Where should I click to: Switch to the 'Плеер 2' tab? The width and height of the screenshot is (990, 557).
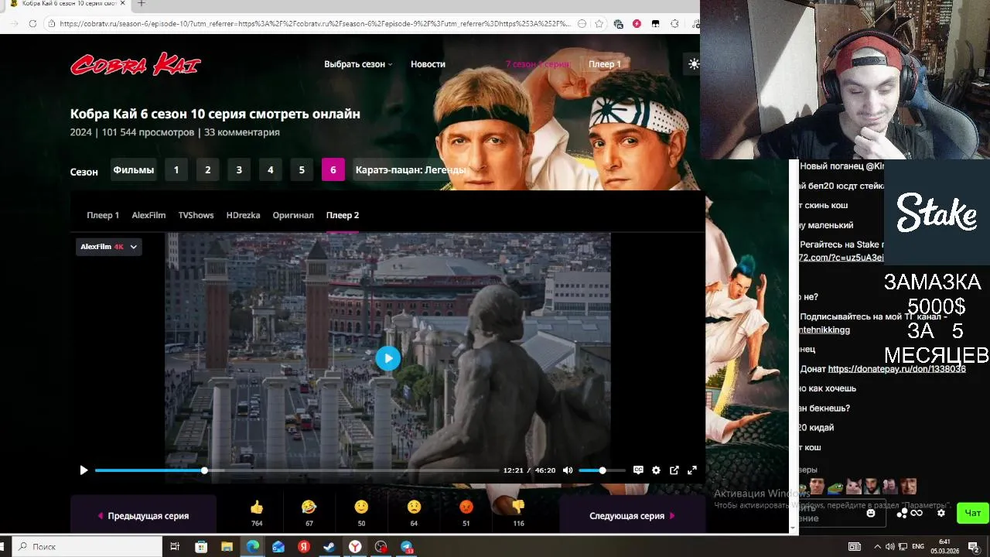(343, 215)
